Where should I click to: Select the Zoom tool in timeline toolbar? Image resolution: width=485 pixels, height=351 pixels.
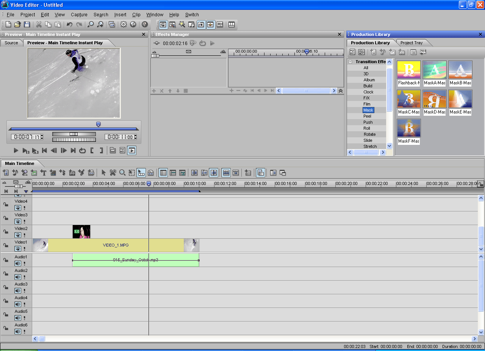(122, 172)
